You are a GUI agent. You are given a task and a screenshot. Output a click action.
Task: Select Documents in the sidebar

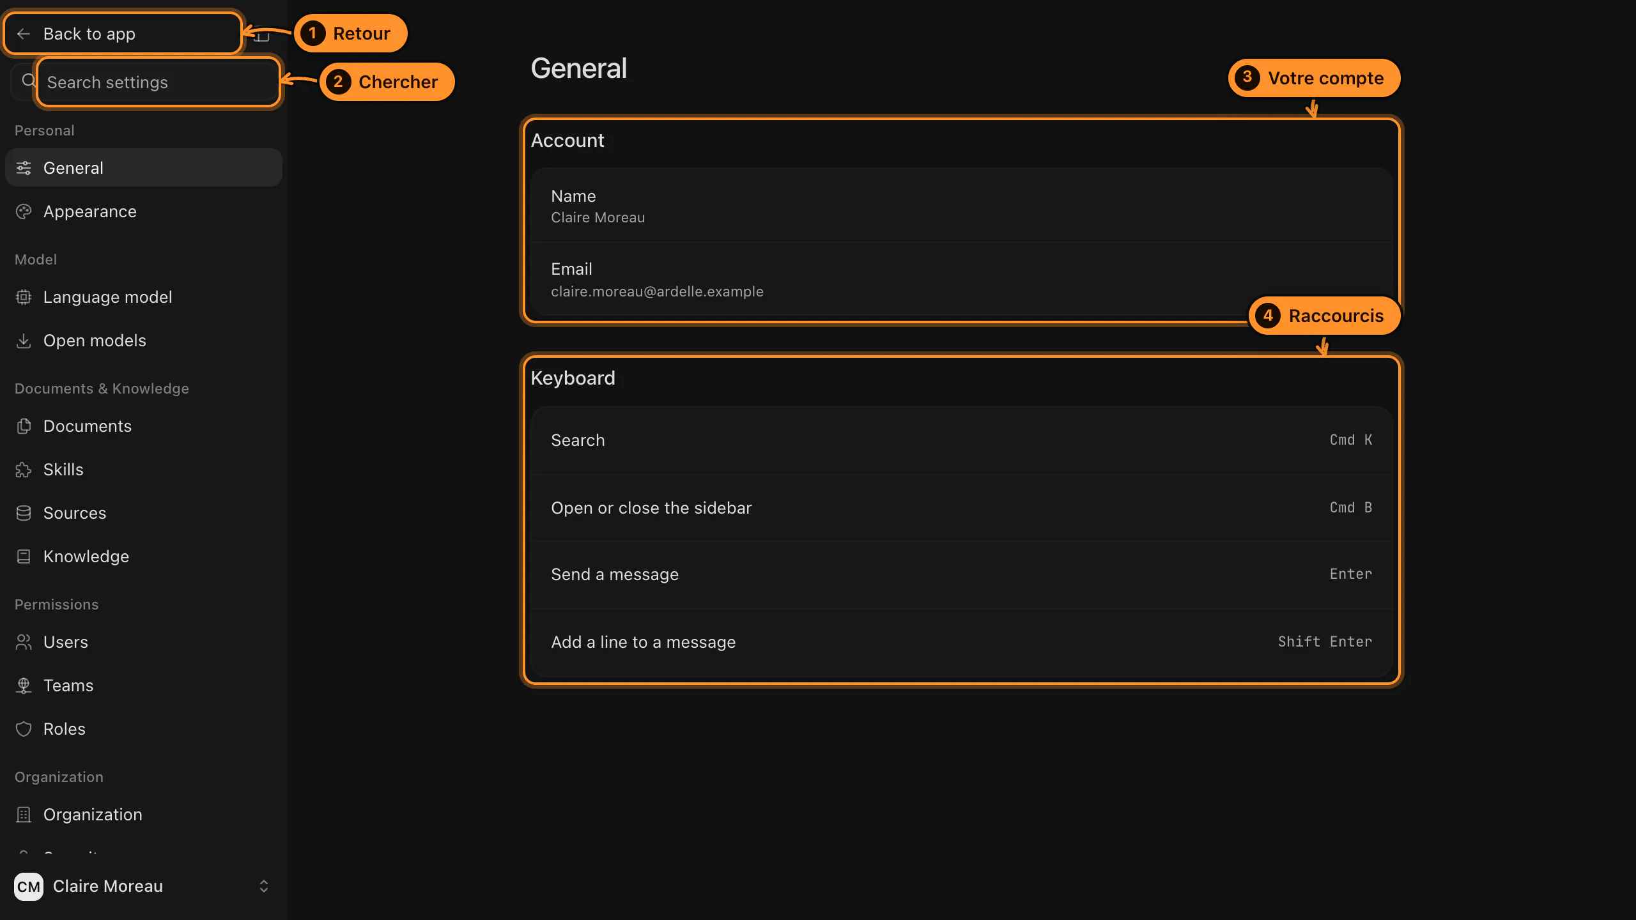click(x=144, y=426)
